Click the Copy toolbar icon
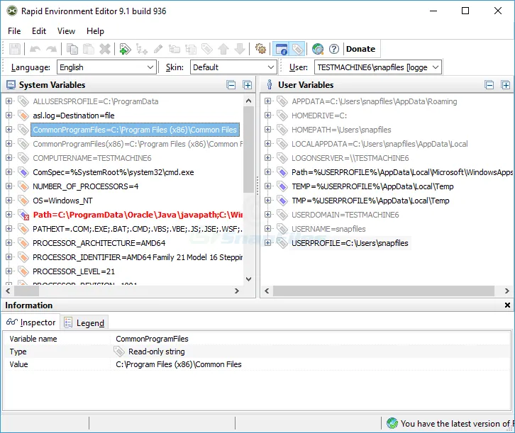Image resolution: width=515 pixels, height=433 pixels. coord(72,49)
